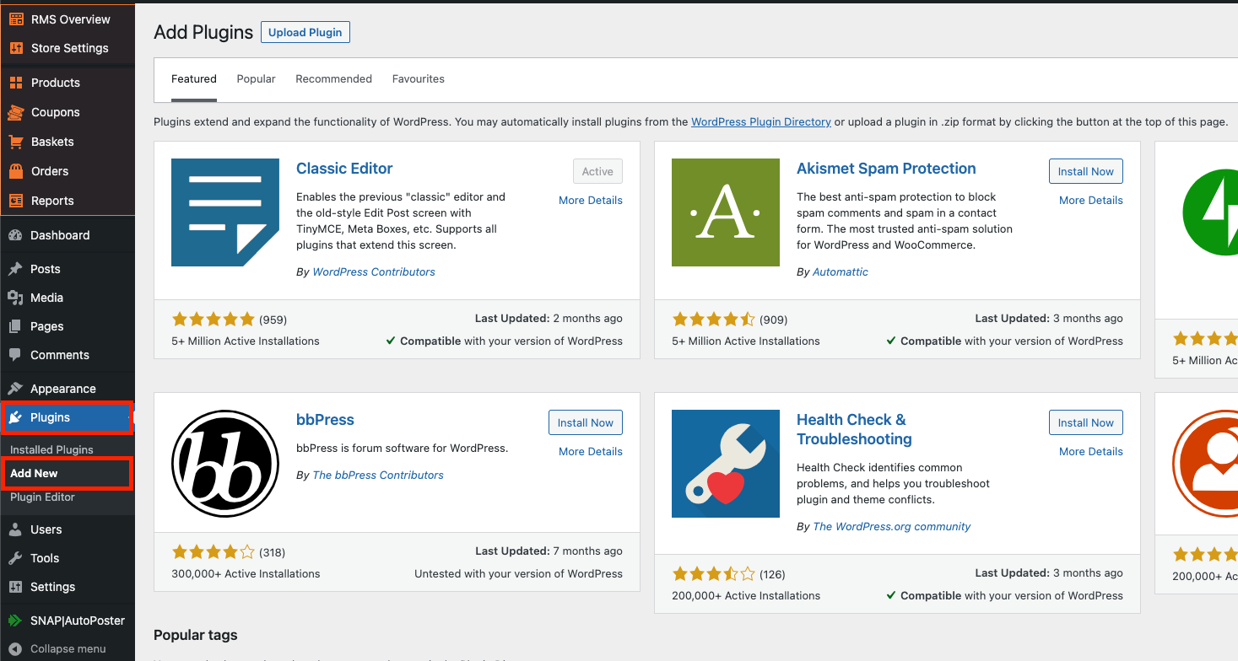
Task: Open Plugin Editor submenu item
Action: pos(42,497)
